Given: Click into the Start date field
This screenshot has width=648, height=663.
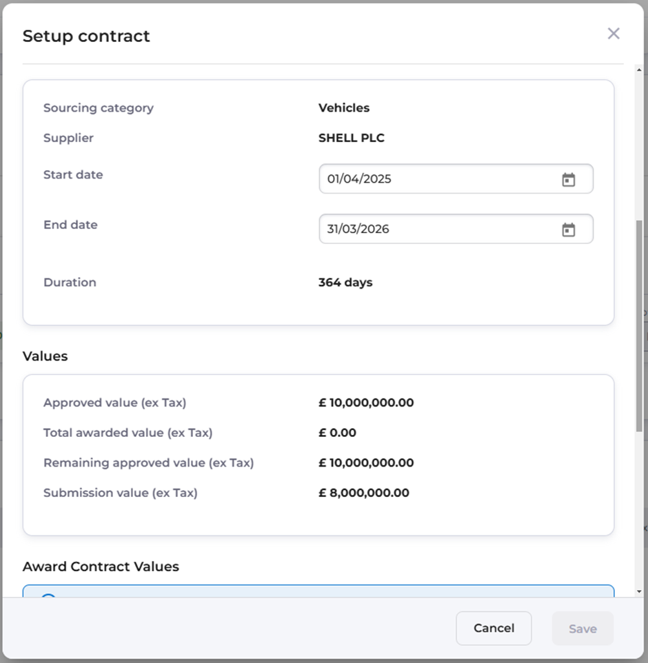Looking at the screenshot, I should [x=434, y=179].
